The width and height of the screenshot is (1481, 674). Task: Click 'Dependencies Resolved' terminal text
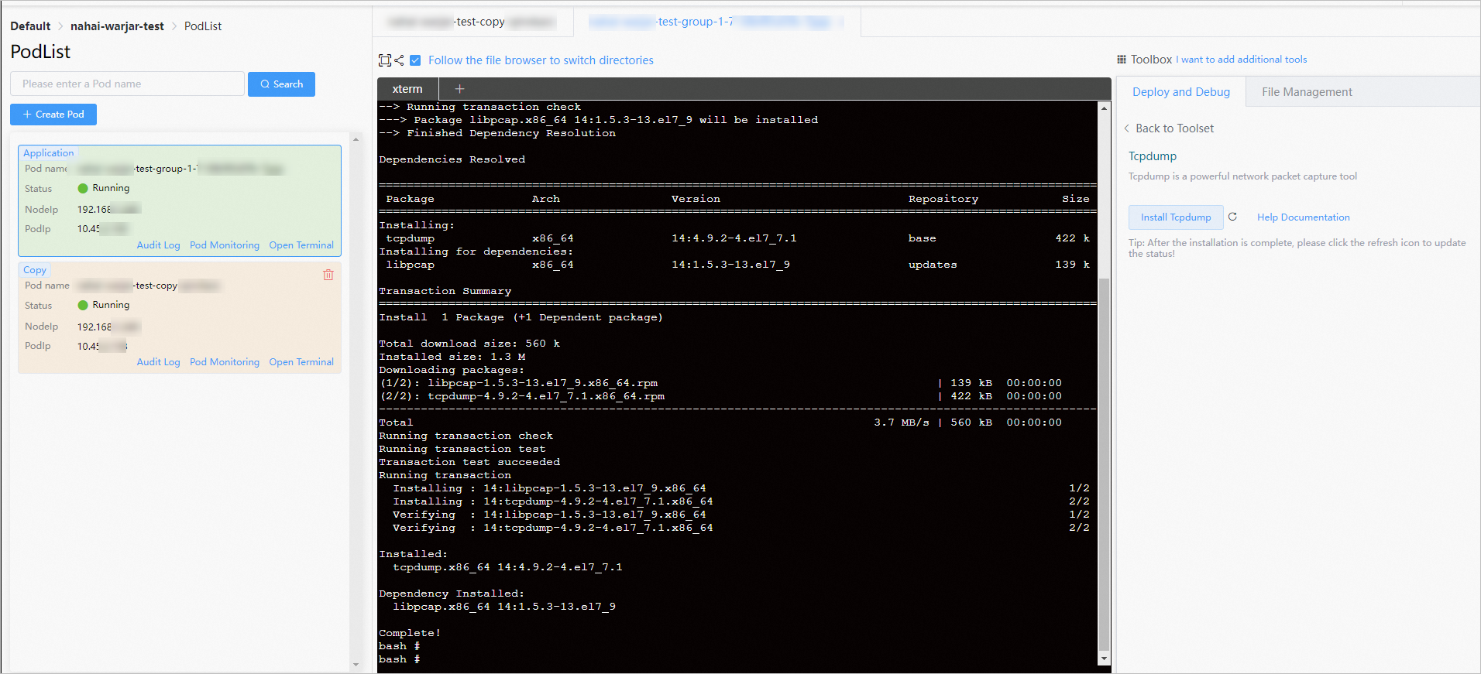click(452, 159)
